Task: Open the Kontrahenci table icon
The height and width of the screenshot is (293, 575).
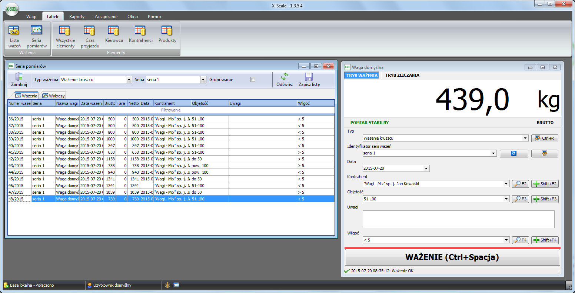Action: coord(140,31)
